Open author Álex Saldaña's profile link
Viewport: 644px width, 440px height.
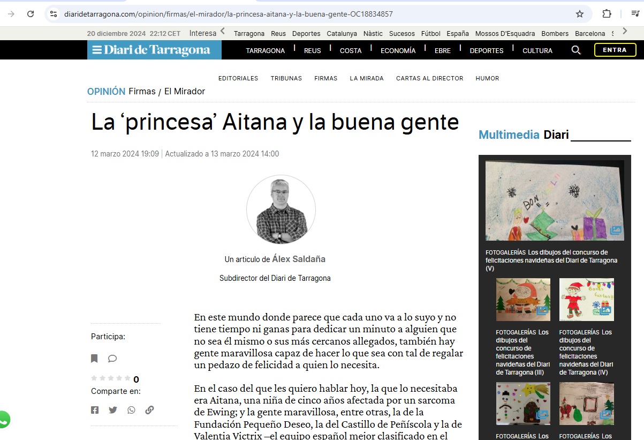pyautogui.click(x=299, y=259)
